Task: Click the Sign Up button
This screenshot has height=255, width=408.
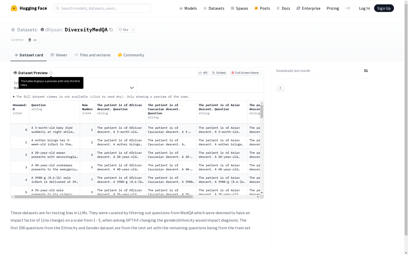Action: point(384,8)
